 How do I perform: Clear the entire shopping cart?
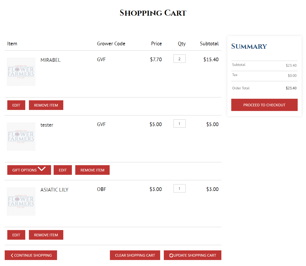click(135, 255)
